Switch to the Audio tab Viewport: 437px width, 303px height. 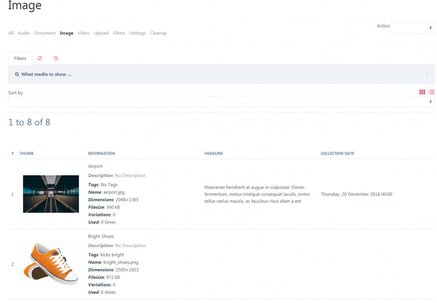[24, 33]
